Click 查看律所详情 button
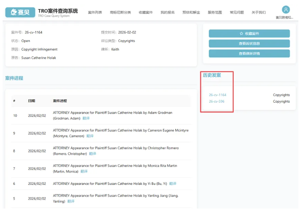Viewport: 301px width, 212px height. click(x=249, y=53)
